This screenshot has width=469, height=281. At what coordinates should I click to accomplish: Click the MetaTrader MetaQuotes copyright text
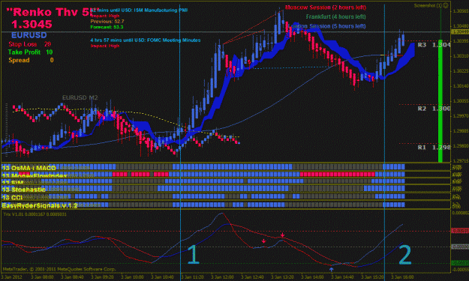[59, 269]
